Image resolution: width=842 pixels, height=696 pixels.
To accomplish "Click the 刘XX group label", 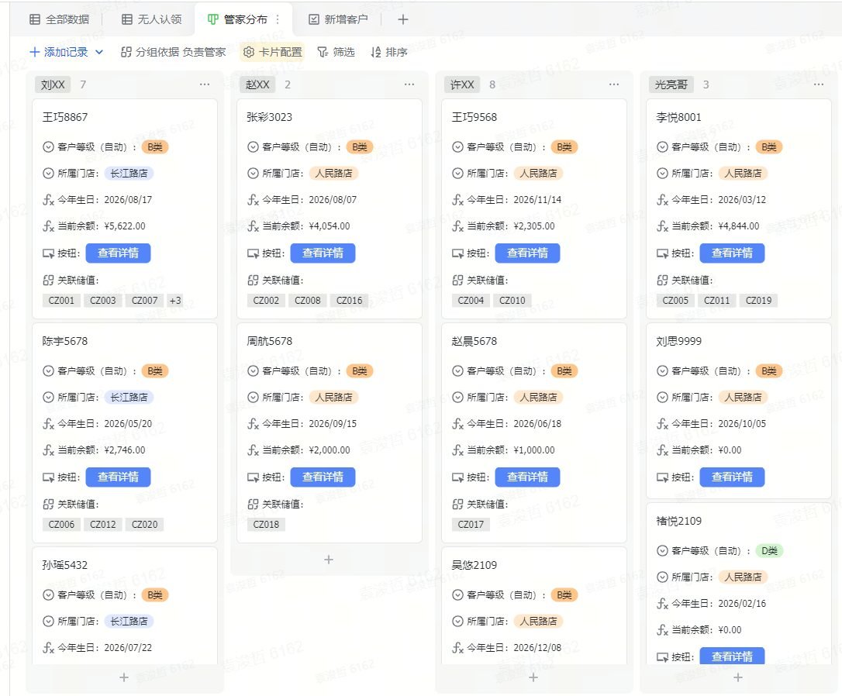I will point(53,84).
